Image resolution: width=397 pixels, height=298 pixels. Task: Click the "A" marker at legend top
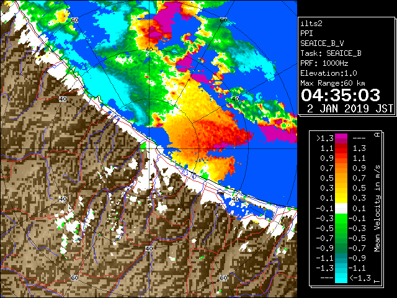377,135
